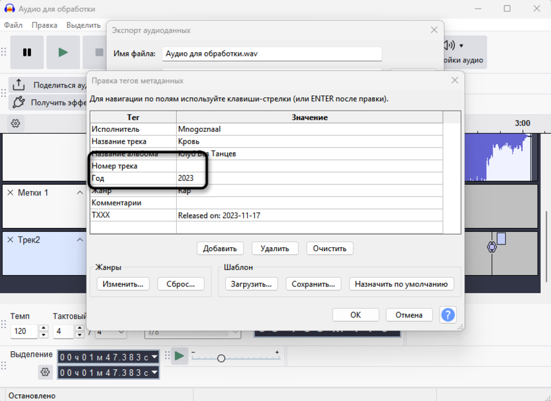Click Сохранить... template button
Screen dimensions: 551x401
[313, 284]
